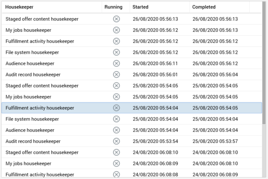The height and width of the screenshot is (179, 268).
Task: Select File system housekeeper name in 25/08/2020 row
Action: (32, 119)
